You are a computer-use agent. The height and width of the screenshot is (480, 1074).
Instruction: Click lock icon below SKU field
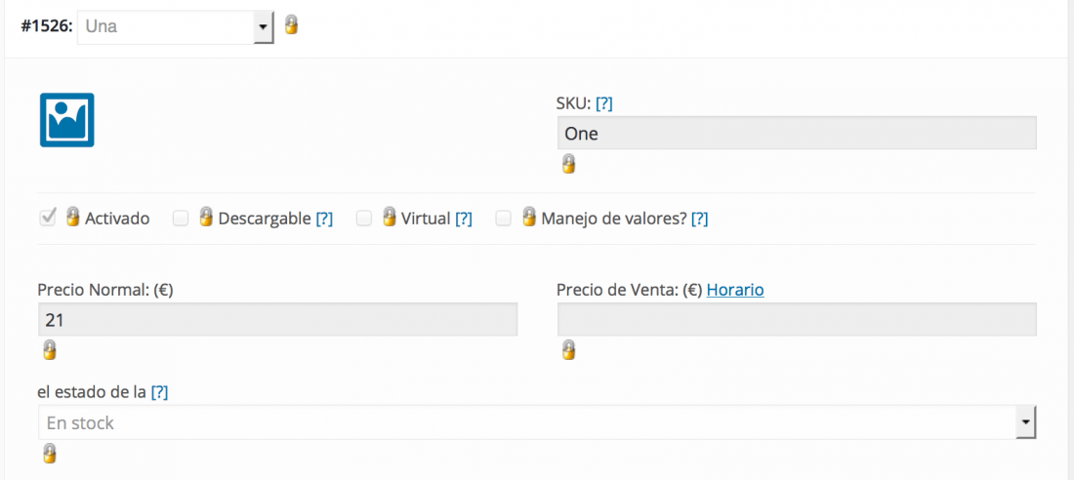[568, 164]
